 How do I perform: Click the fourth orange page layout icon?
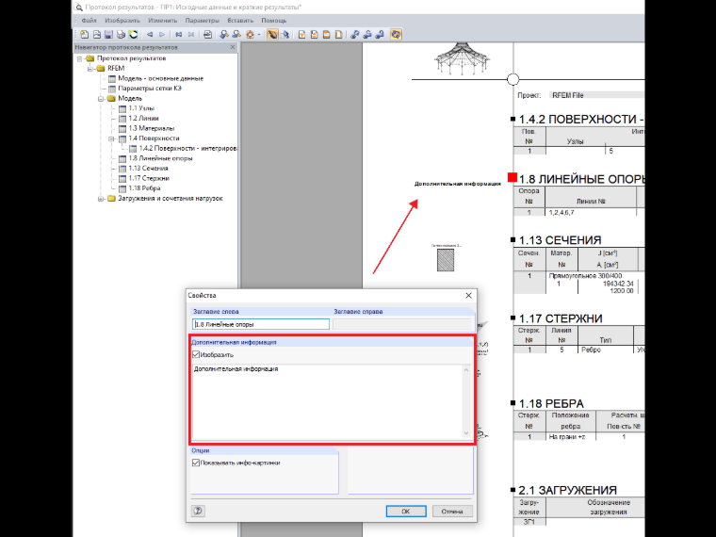point(339,34)
